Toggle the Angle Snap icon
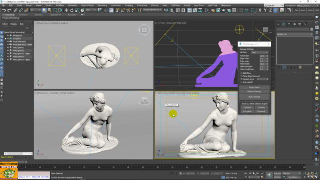This screenshot has width=320, height=180. coord(123,10)
